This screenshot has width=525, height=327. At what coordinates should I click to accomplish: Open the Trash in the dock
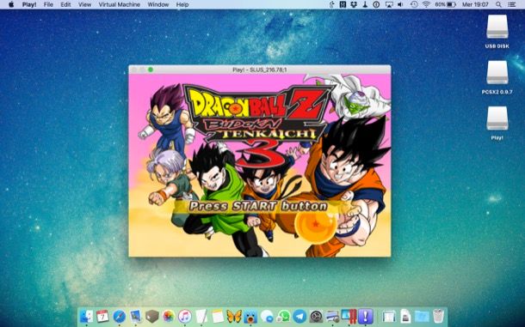click(438, 316)
